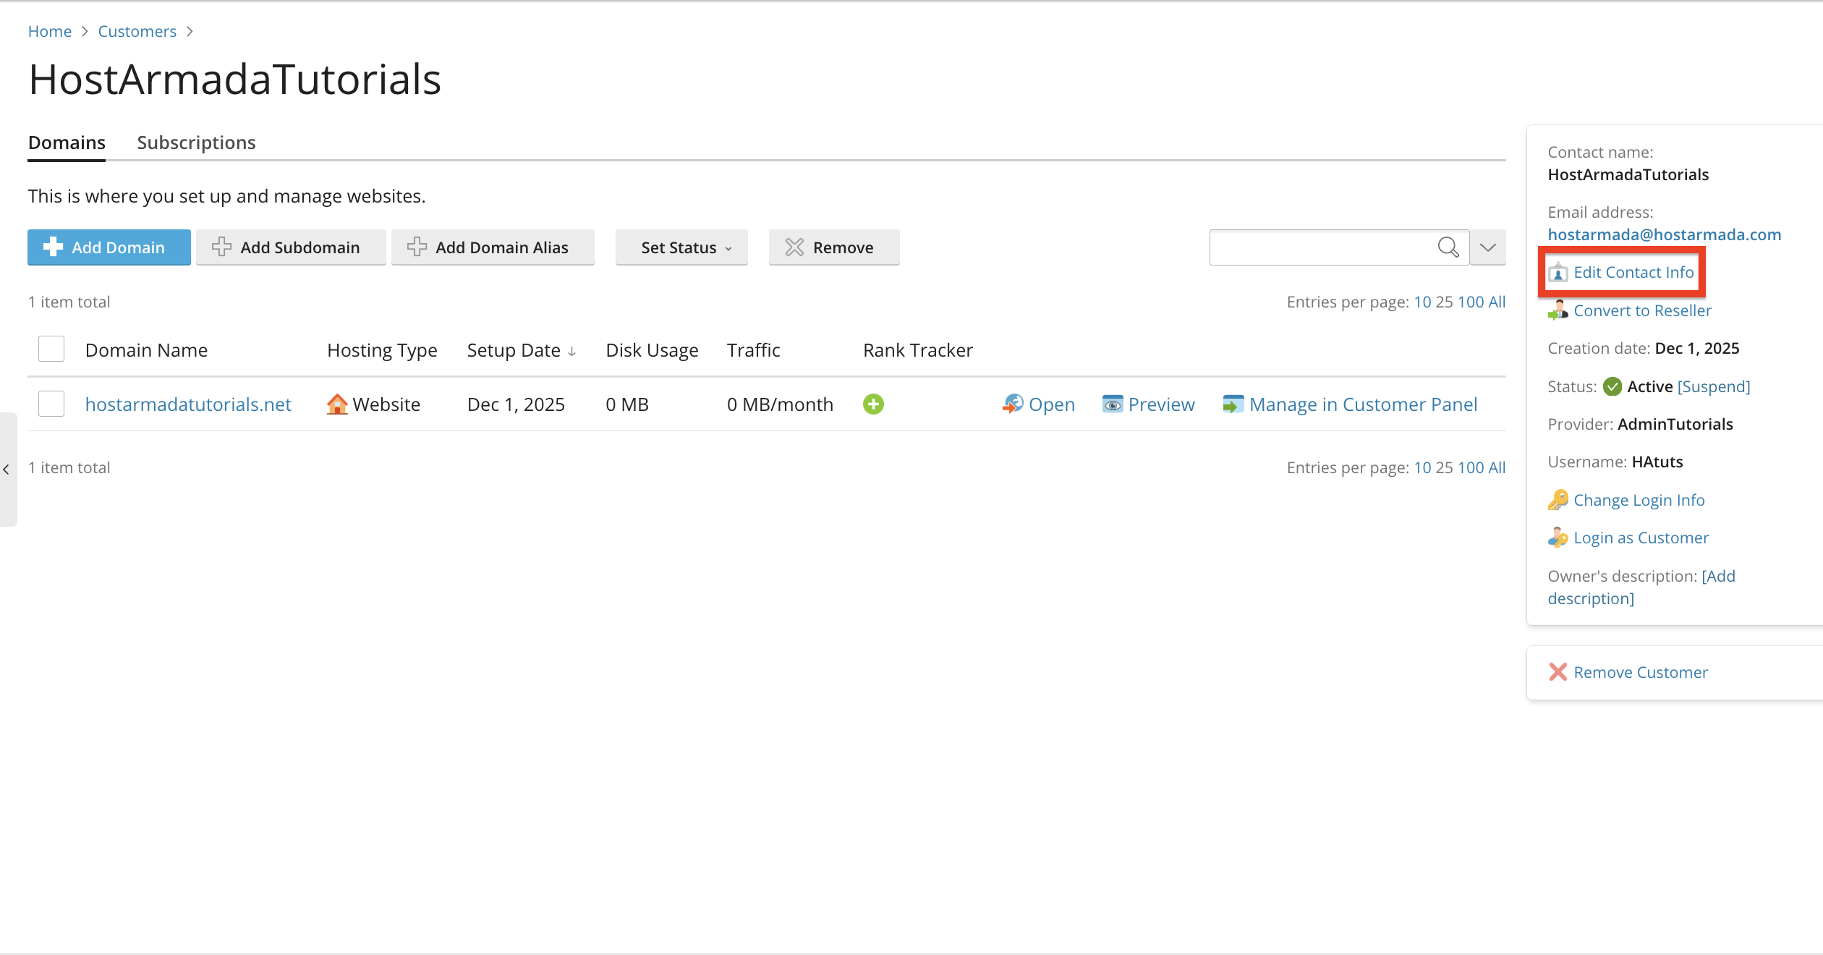
Task: Set top entries per page to 25
Action: pos(1445,302)
